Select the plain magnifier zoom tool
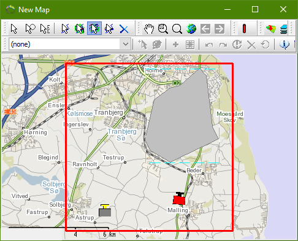This screenshot has width=298, height=241. tap(177, 29)
